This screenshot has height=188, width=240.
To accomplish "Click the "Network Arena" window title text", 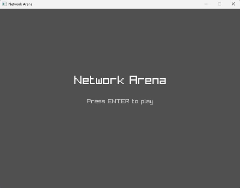I will 20,4.
